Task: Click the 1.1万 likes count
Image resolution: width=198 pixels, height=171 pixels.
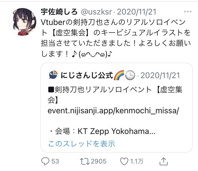Action: pos(137,161)
